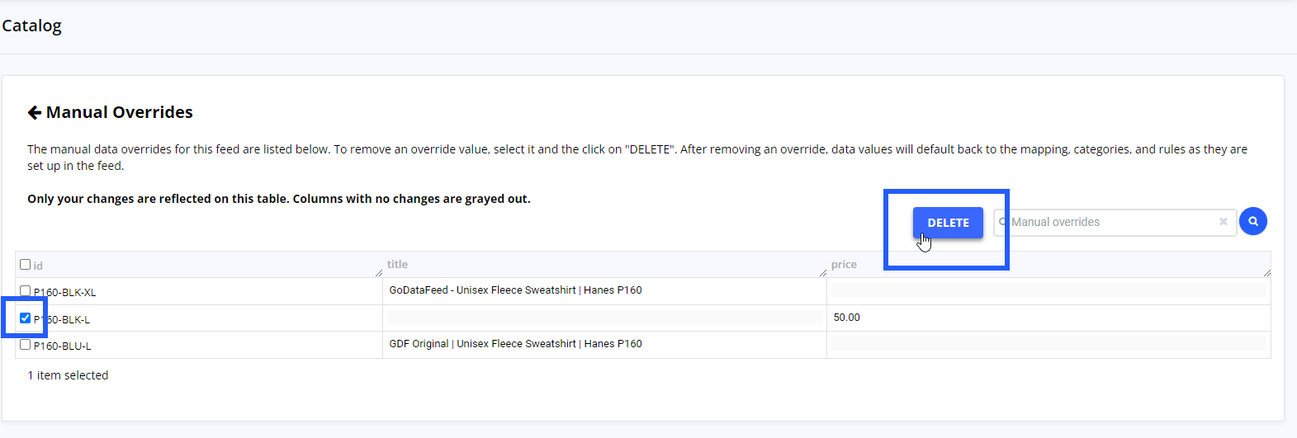Click the id column header label

coord(38,266)
